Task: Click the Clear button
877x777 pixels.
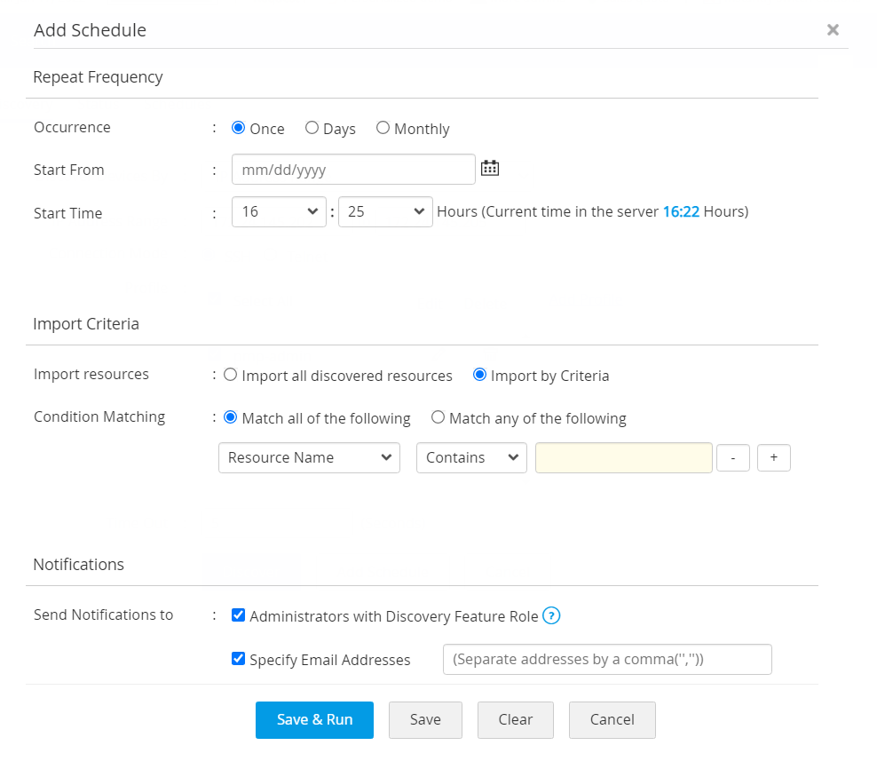Action: pyautogui.click(x=515, y=719)
